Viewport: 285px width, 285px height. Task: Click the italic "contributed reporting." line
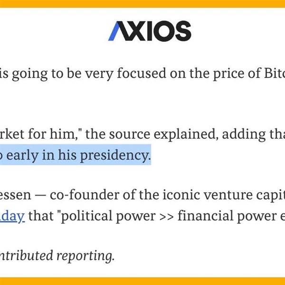point(57,256)
